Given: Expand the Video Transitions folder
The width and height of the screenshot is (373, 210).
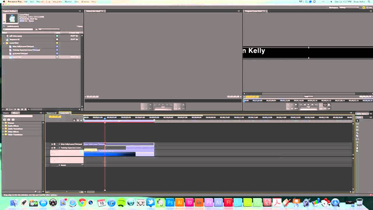Looking at the screenshot, I should click(x=3, y=134).
